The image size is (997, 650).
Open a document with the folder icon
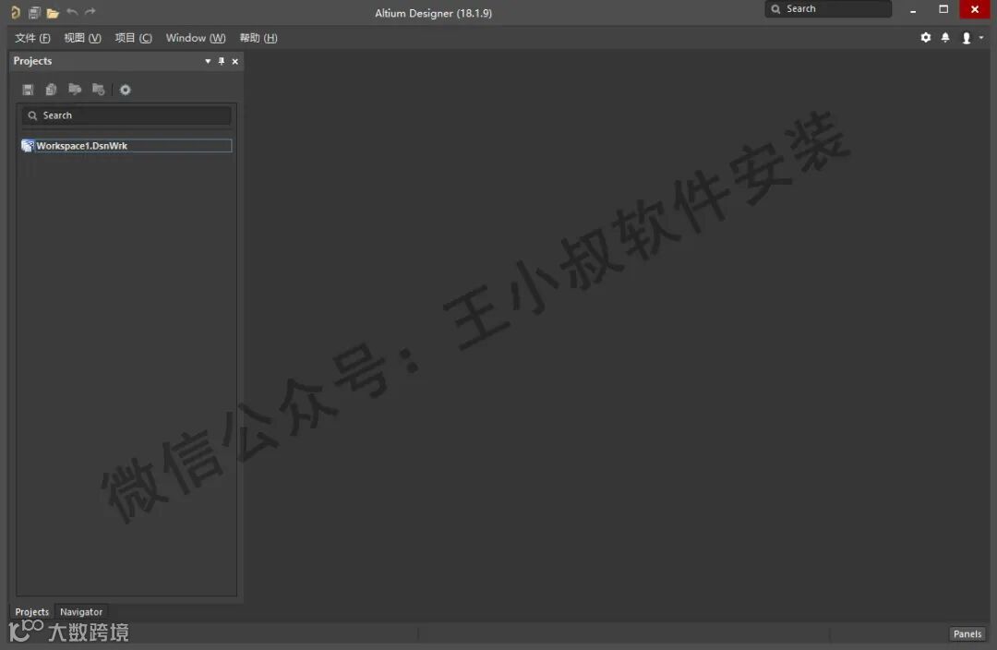(x=53, y=13)
